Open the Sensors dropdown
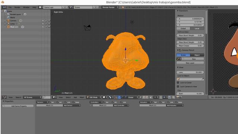The height and width of the screenshot is (134, 238). 42,102
